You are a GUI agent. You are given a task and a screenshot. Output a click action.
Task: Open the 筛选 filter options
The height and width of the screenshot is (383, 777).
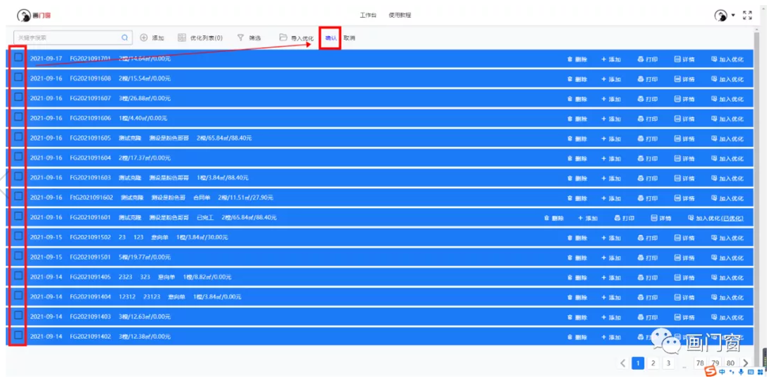249,38
